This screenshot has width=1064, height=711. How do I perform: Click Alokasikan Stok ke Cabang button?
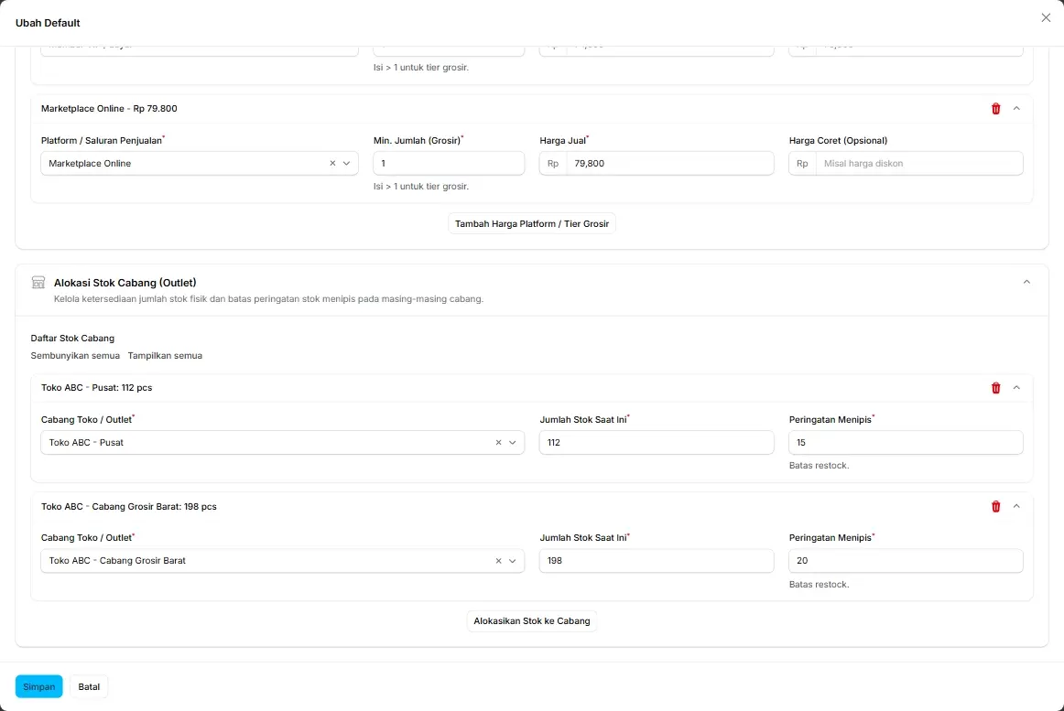pos(532,620)
